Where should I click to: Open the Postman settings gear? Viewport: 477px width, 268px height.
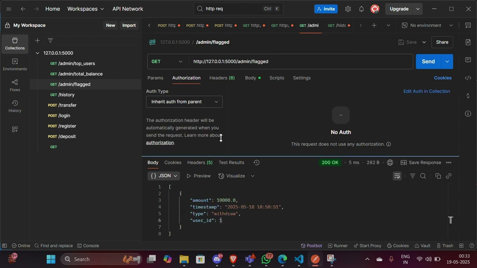click(348, 9)
